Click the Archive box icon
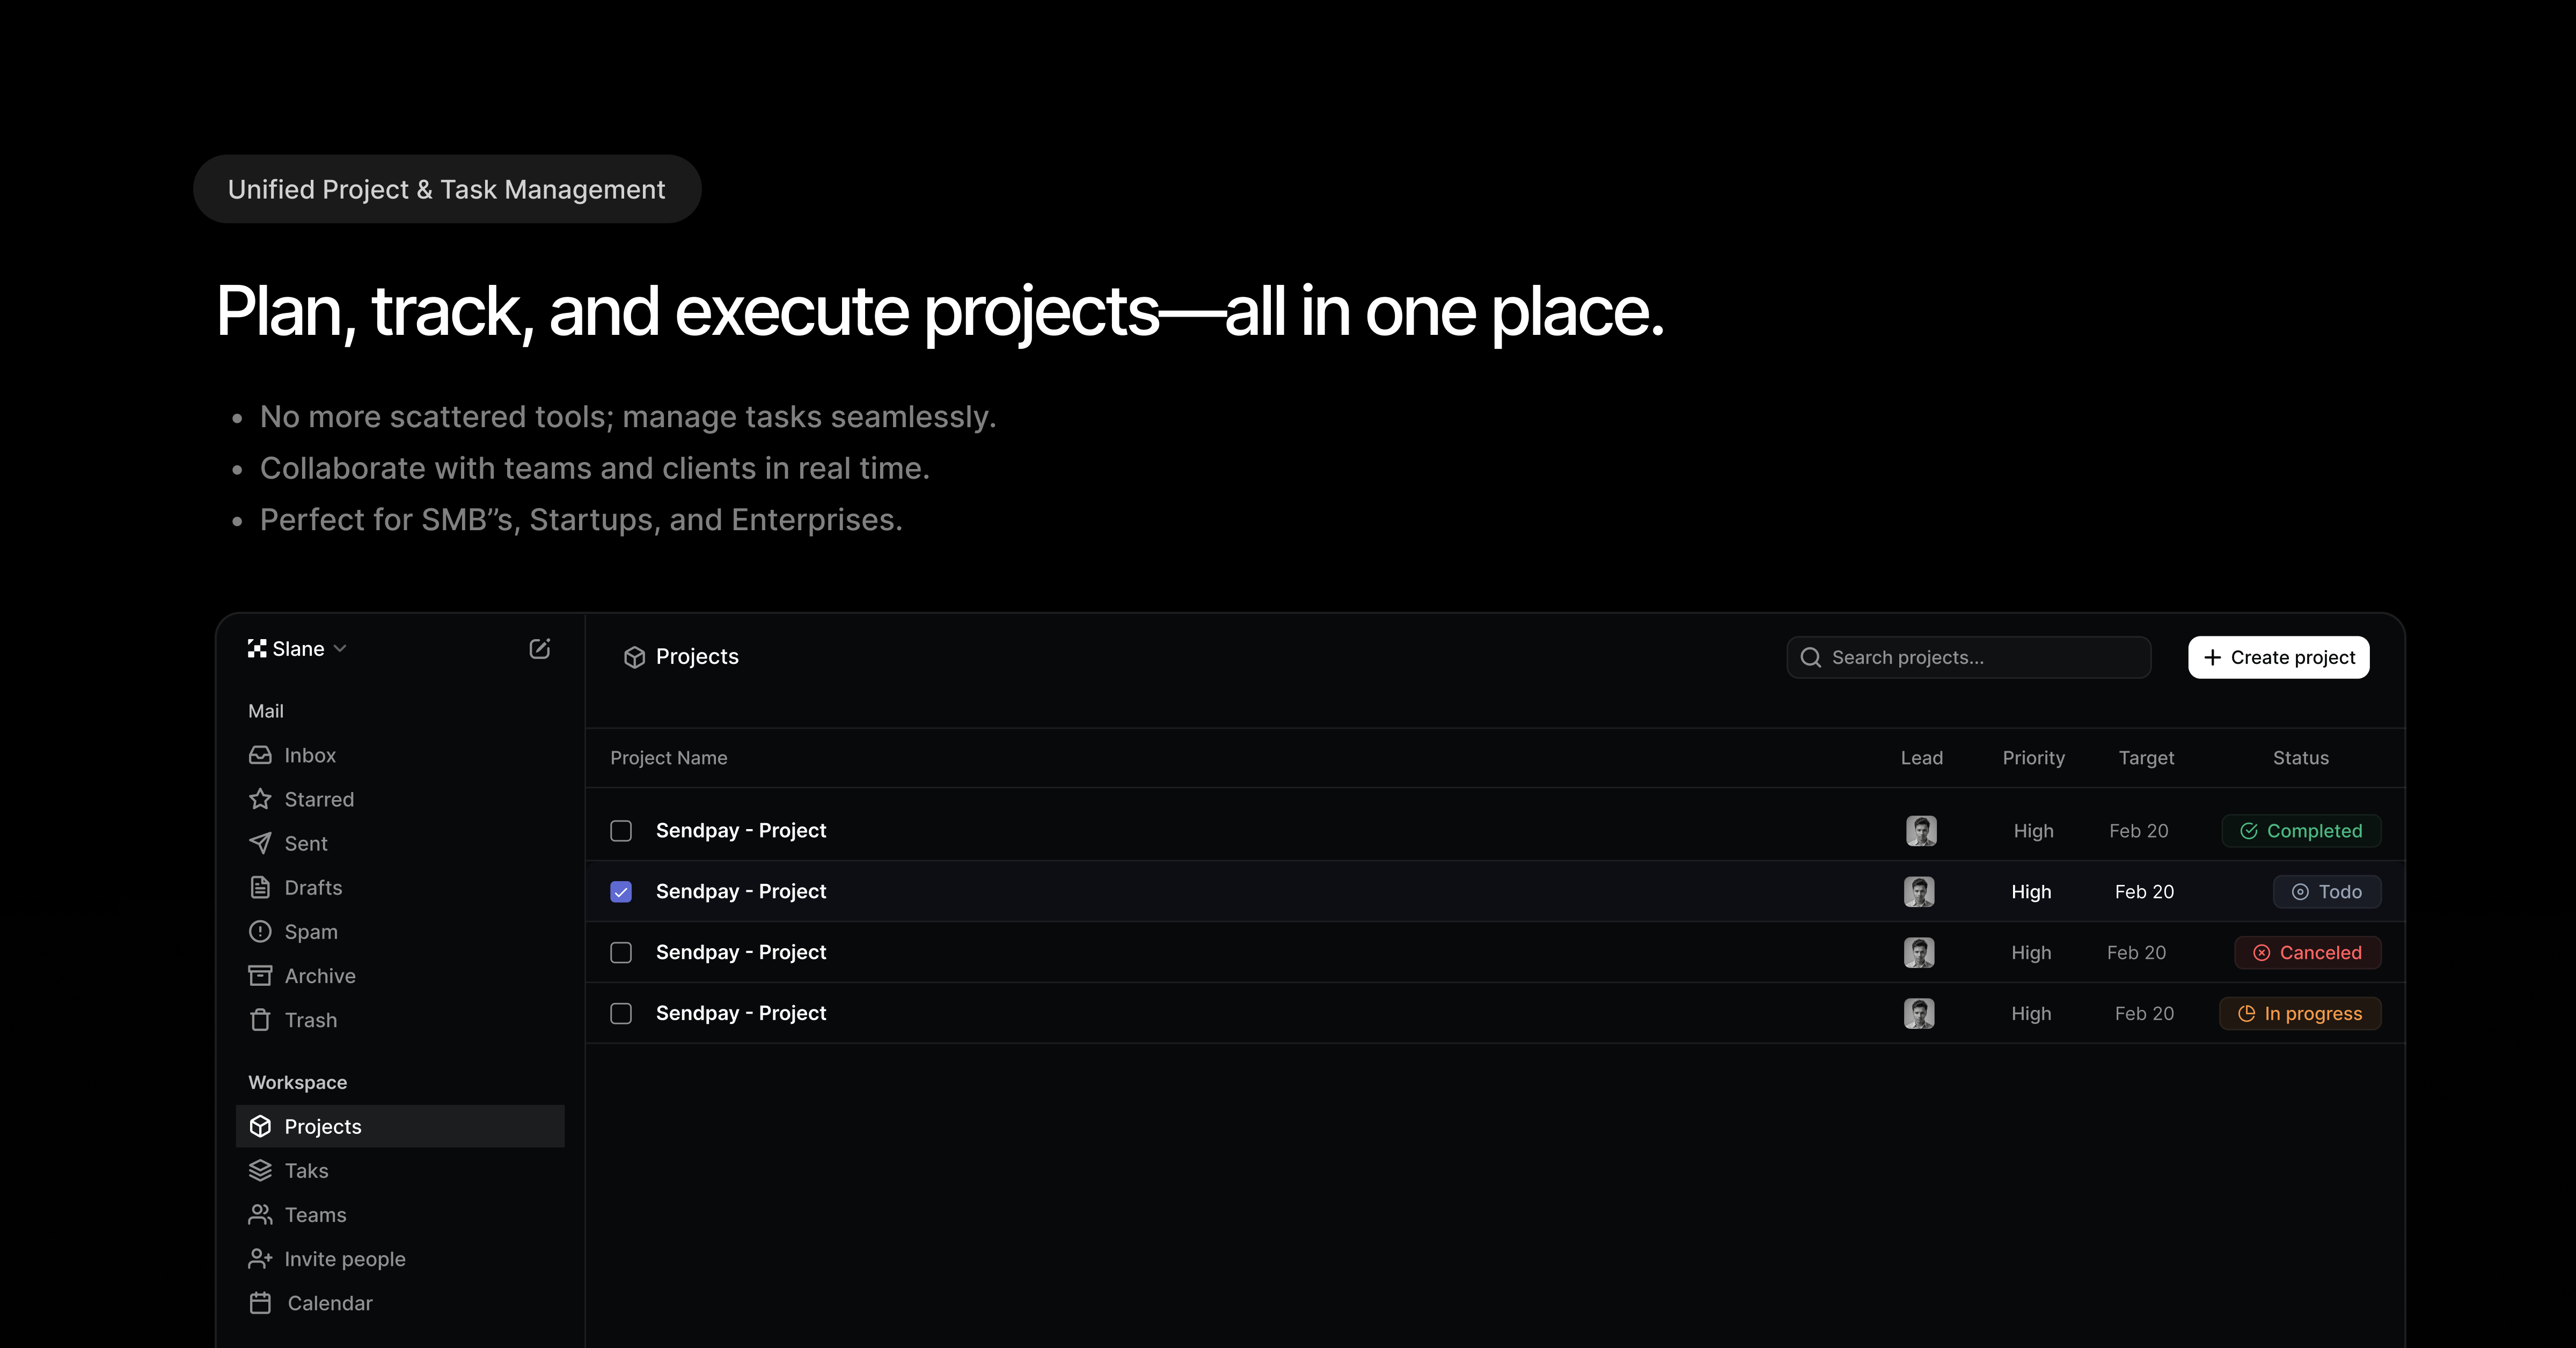The width and height of the screenshot is (2576, 1348). (260, 975)
